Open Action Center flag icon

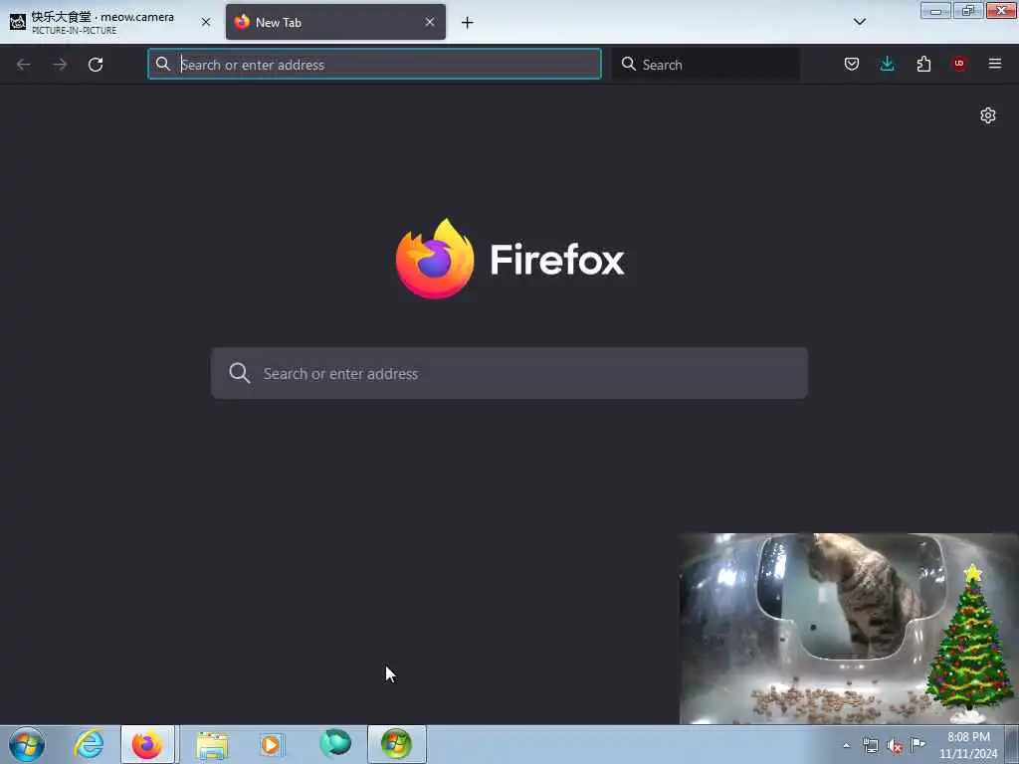917,744
